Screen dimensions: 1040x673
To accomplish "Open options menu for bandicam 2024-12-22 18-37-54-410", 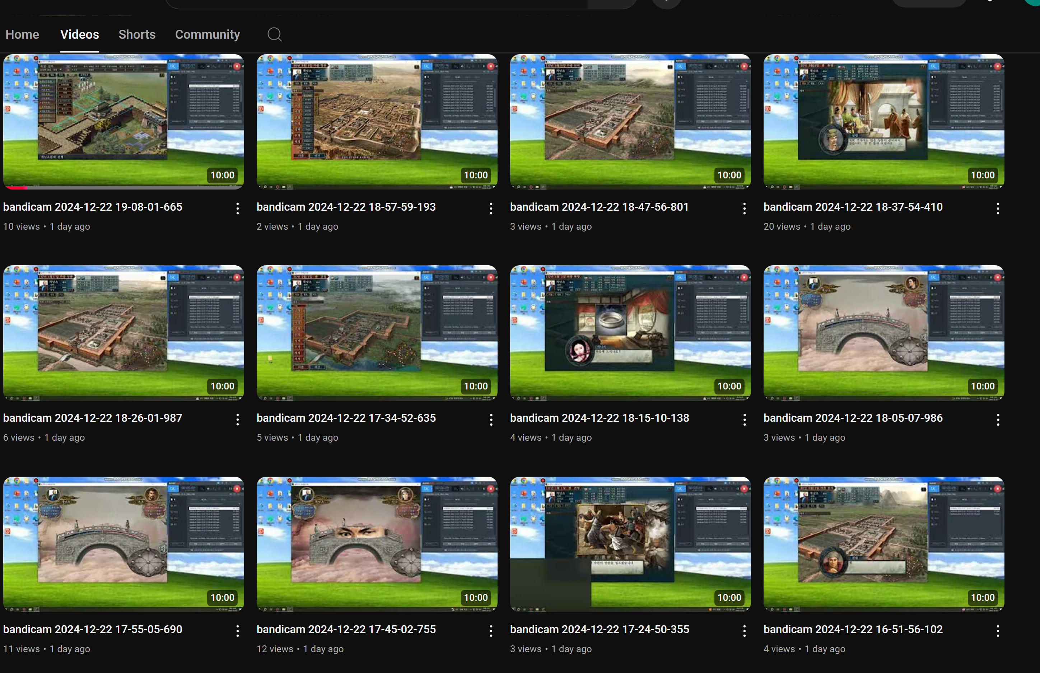I will [x=998, y=209].
